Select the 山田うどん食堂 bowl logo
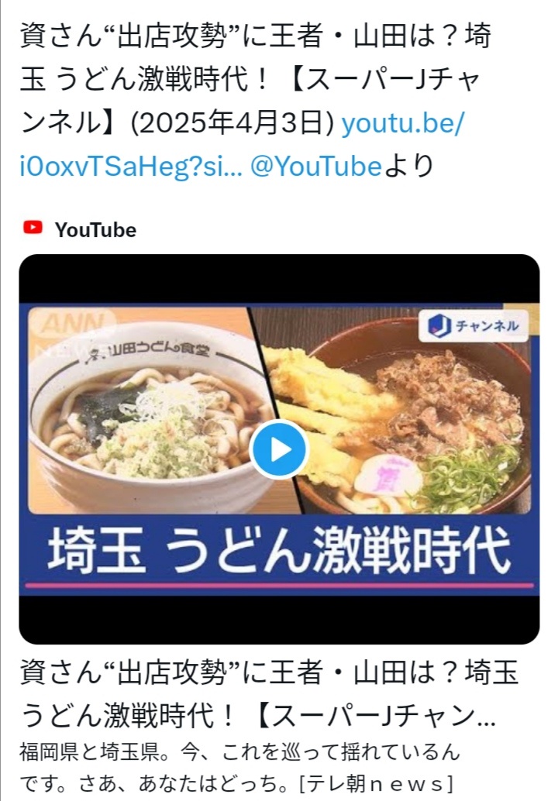The image size is (558, 801). (x=147, y=352)
